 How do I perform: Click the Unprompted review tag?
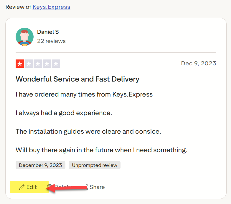coord(95,165)
